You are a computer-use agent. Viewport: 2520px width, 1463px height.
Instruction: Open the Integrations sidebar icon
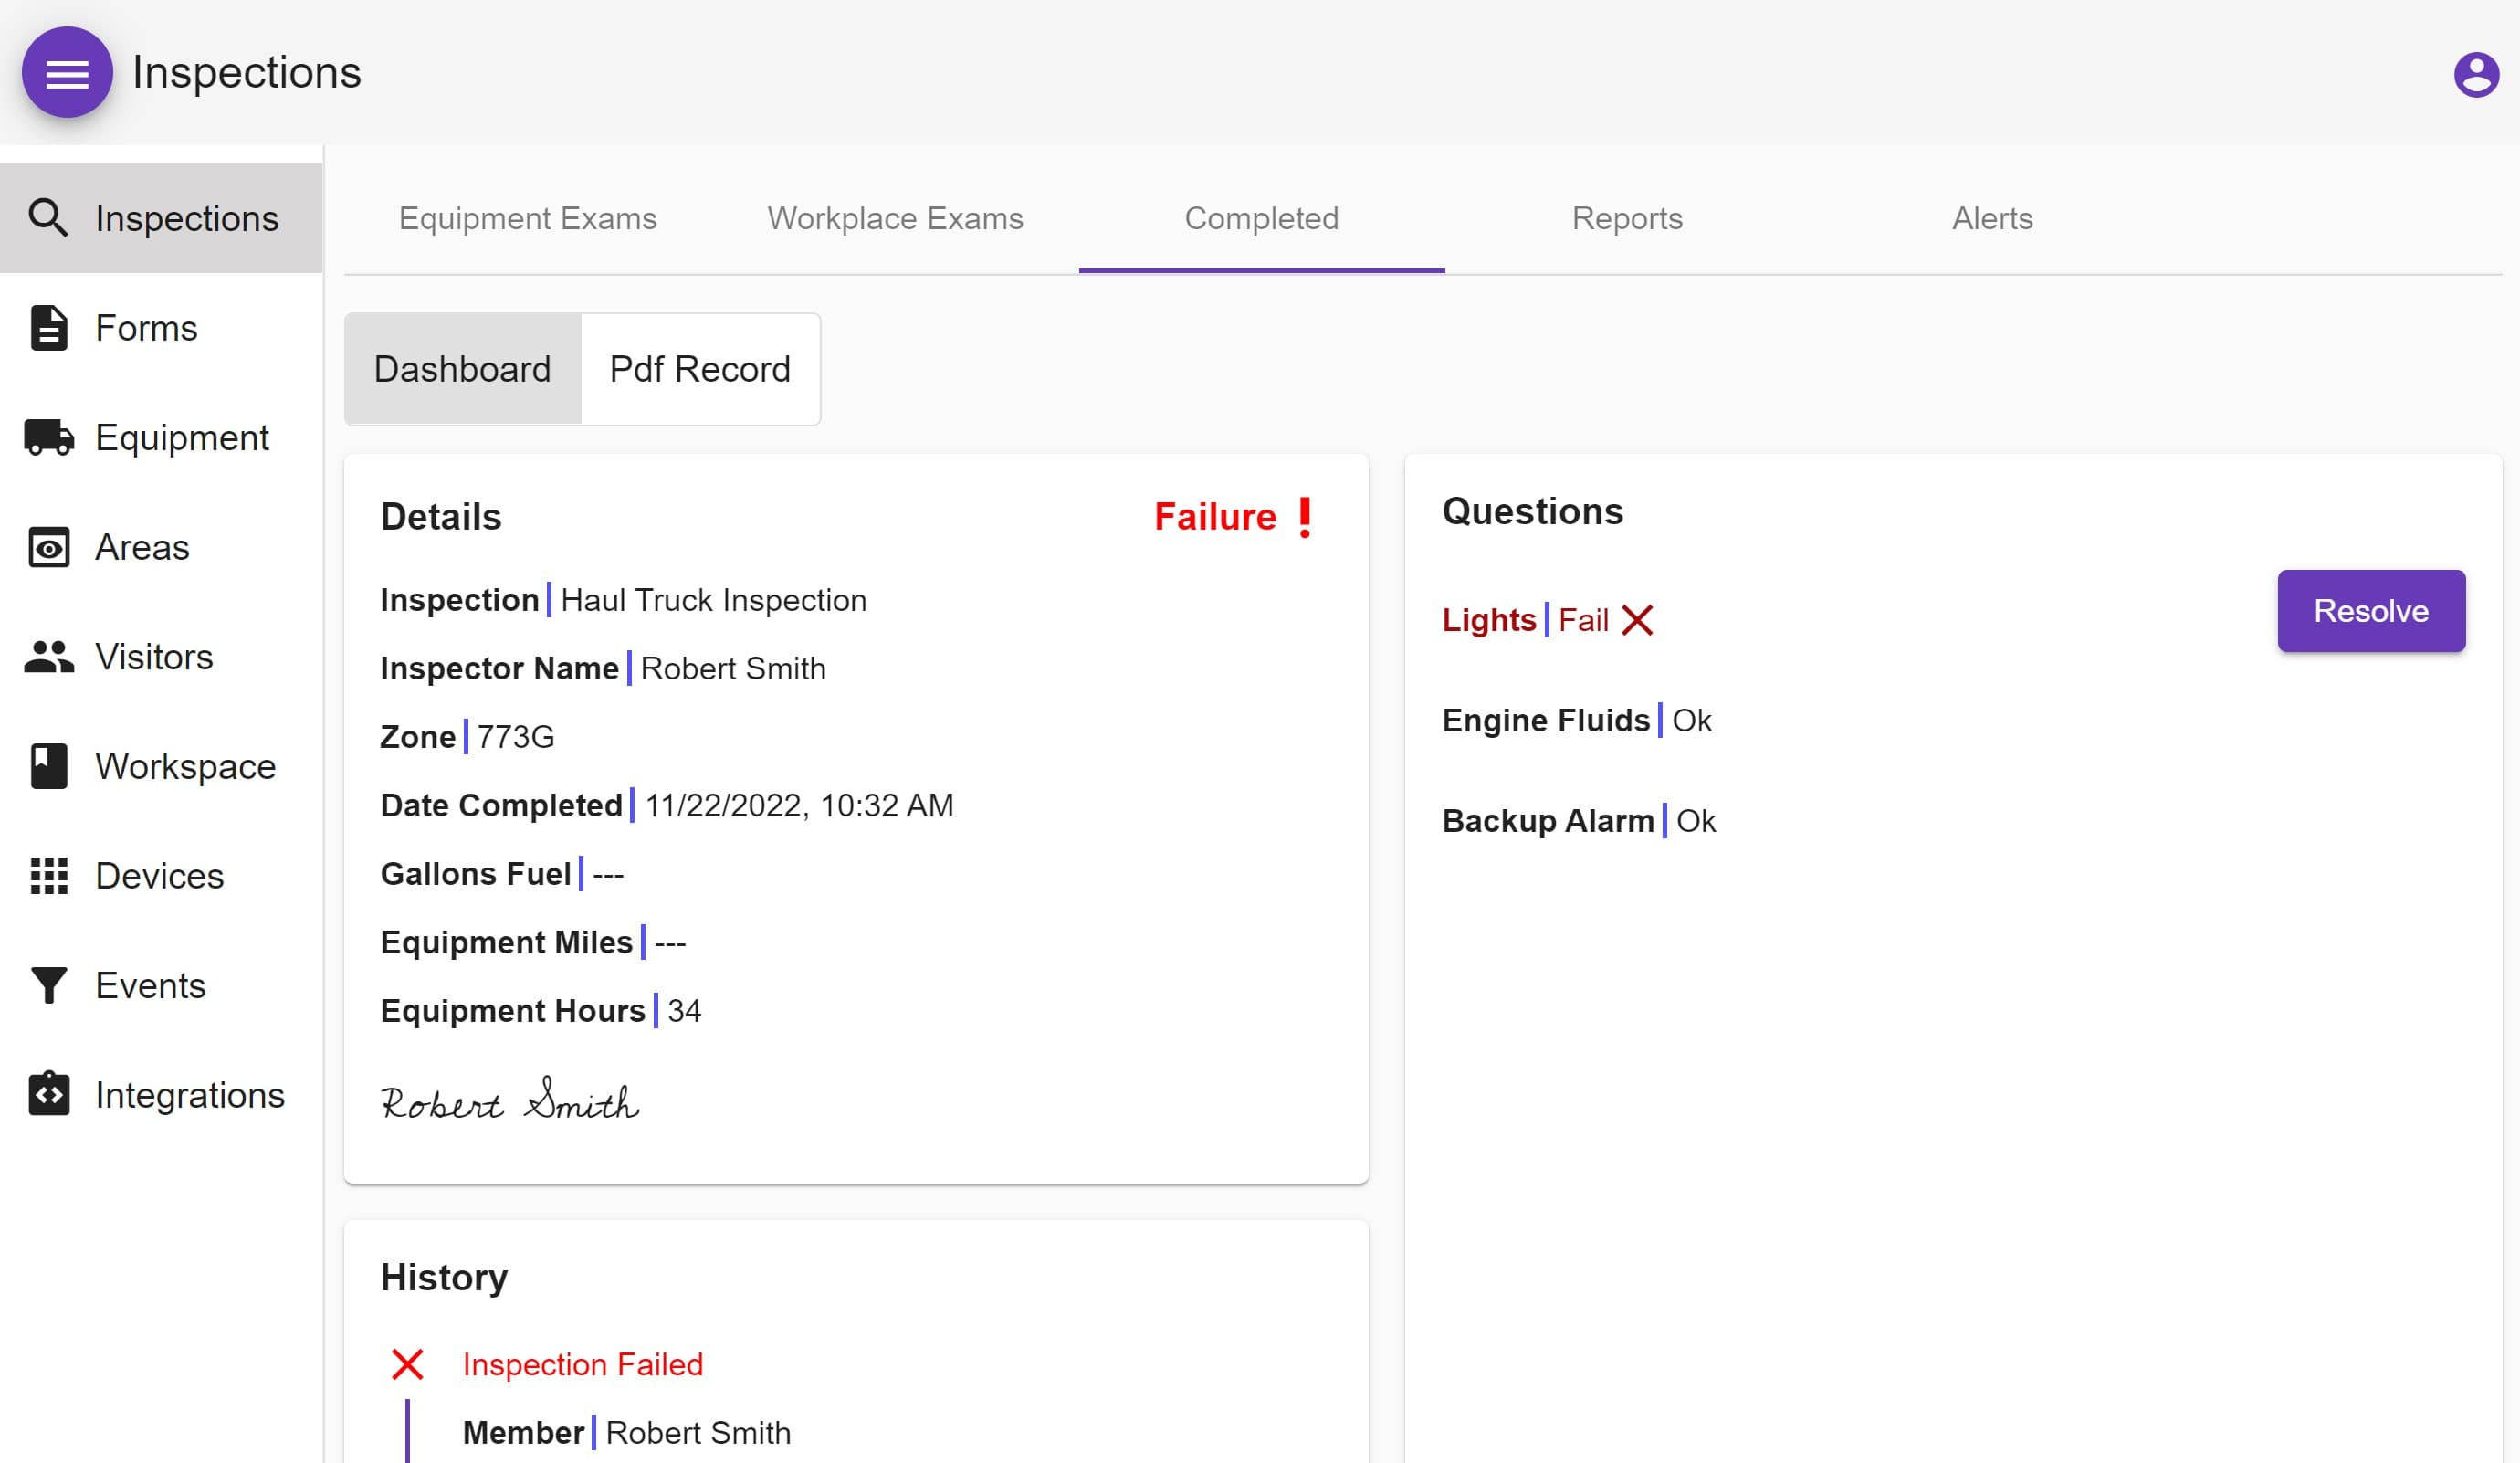[48, 1095]
